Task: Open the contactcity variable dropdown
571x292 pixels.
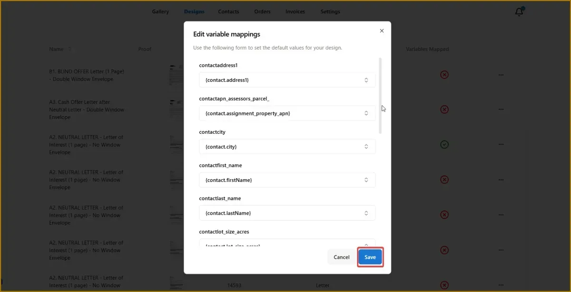Action: coord(287,147)
